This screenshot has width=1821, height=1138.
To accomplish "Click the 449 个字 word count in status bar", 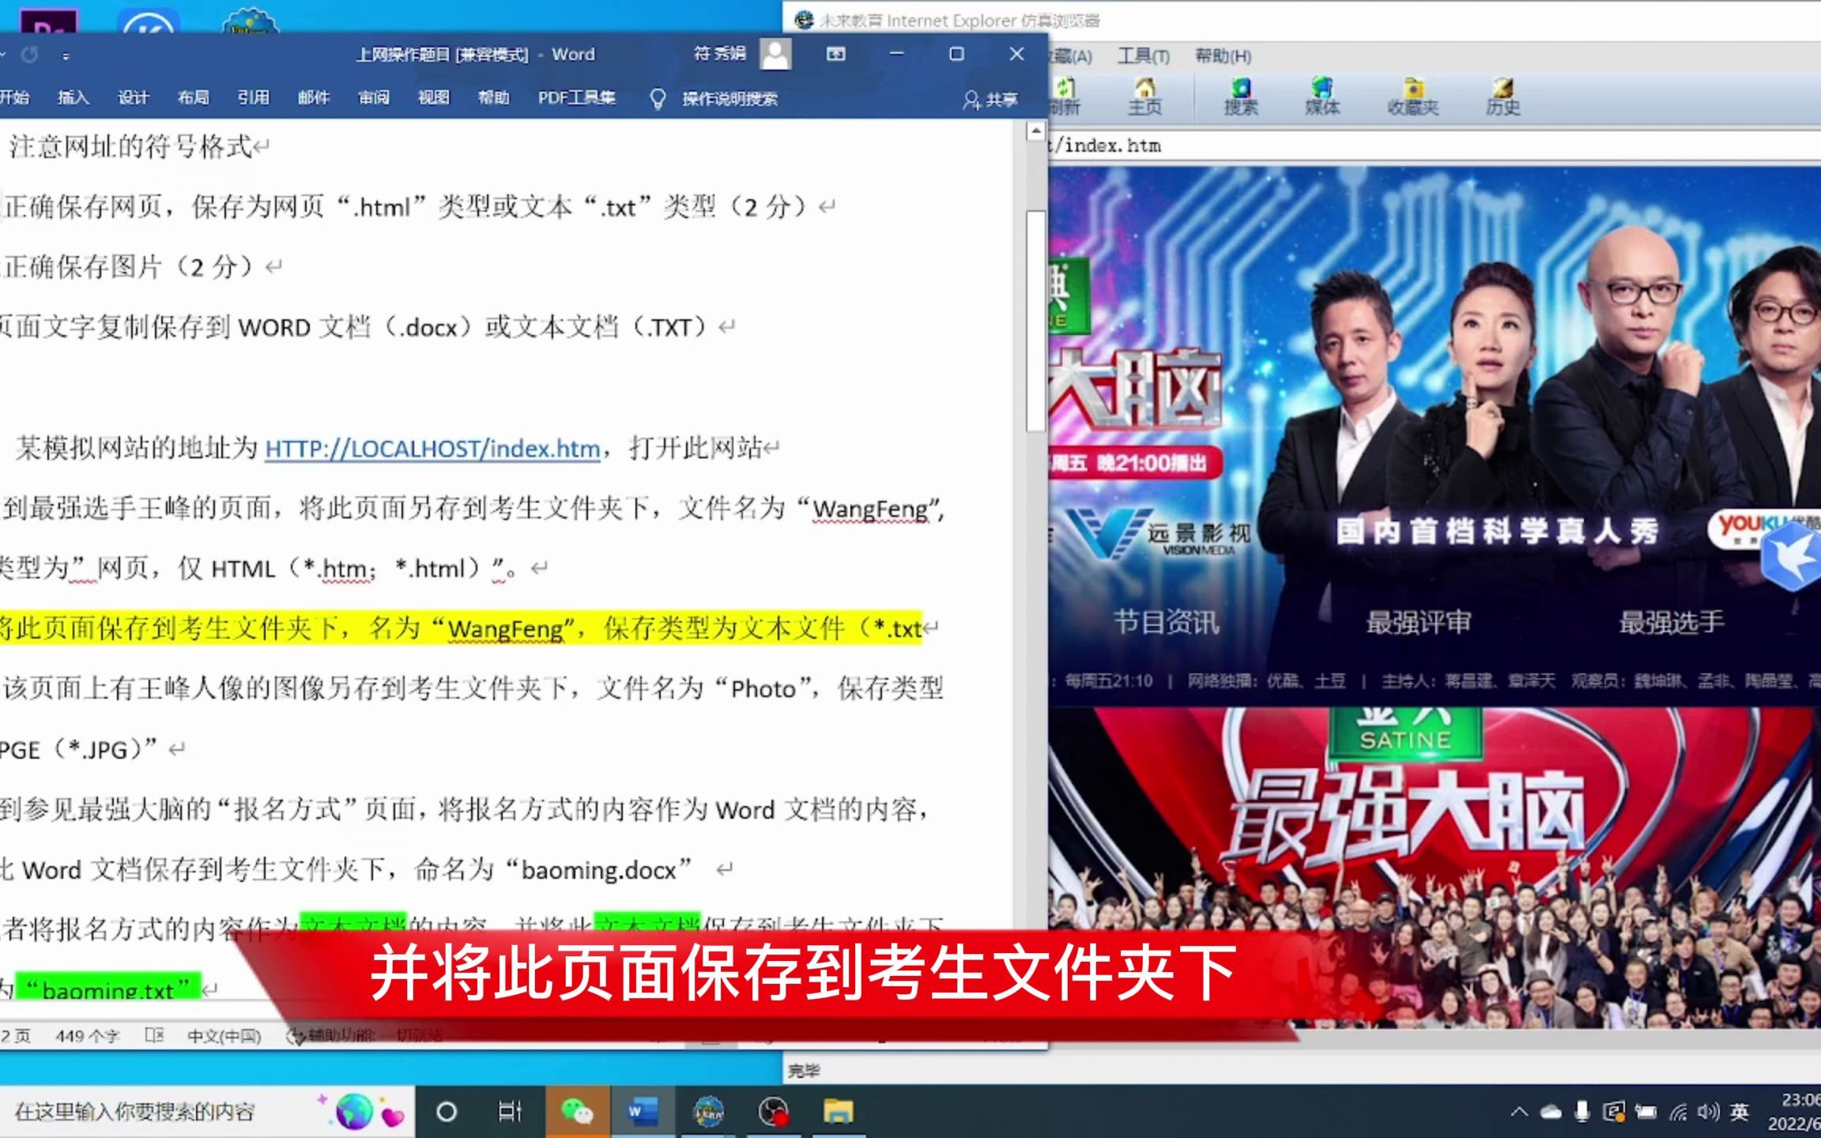I will pos(87,1035).
